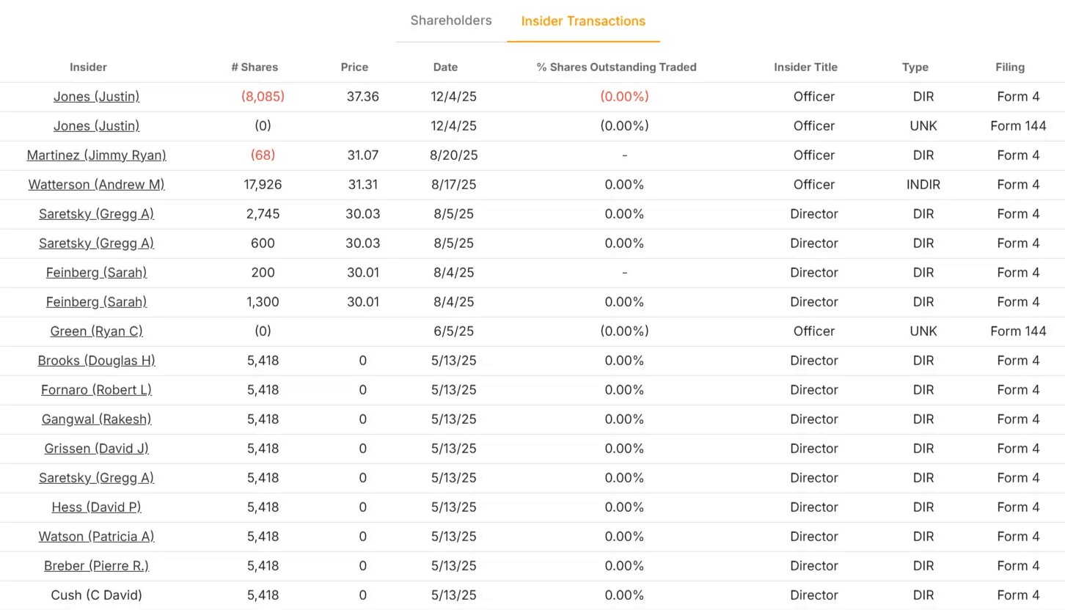Screen dimensions: 1065x610
Task: Click the Filing column header
Action: 1009,67
